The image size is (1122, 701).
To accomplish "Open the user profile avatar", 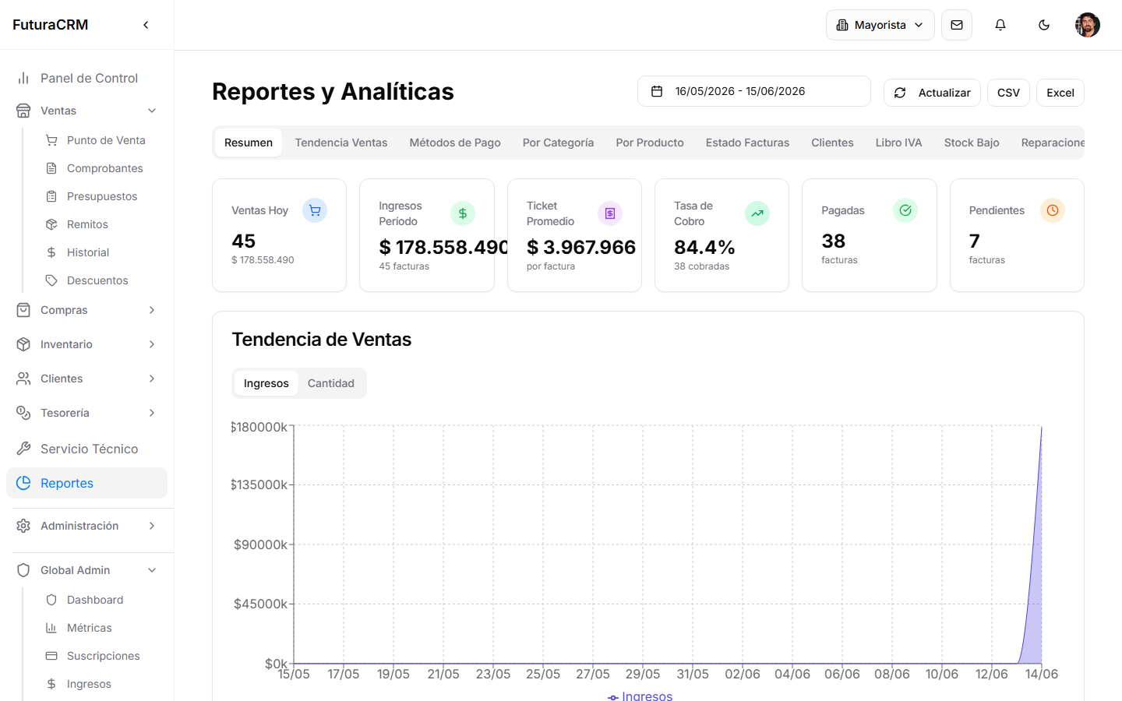I will click(x=1088, y=25).
